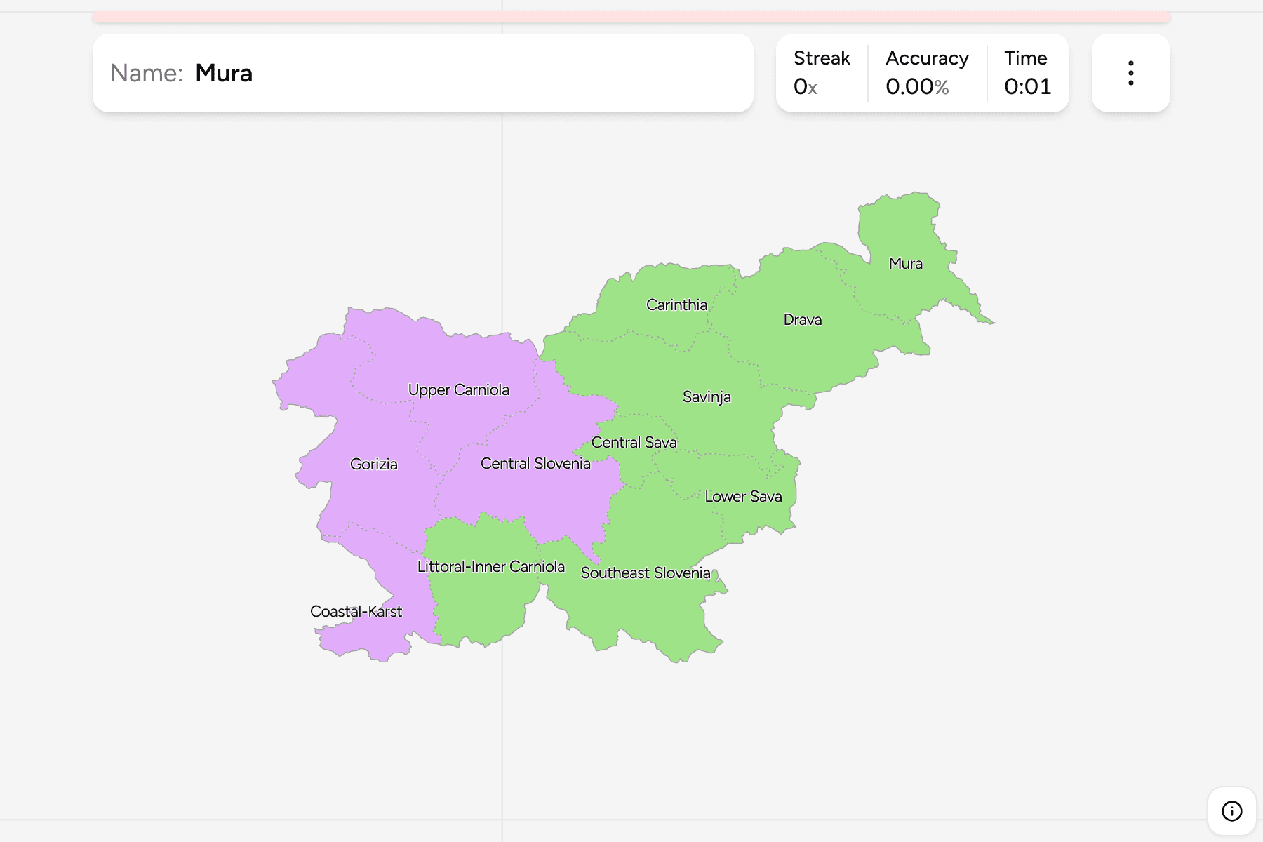Open the info button in the corner
This screenshot has height=842, width=1263.
tap(1231, 811)
